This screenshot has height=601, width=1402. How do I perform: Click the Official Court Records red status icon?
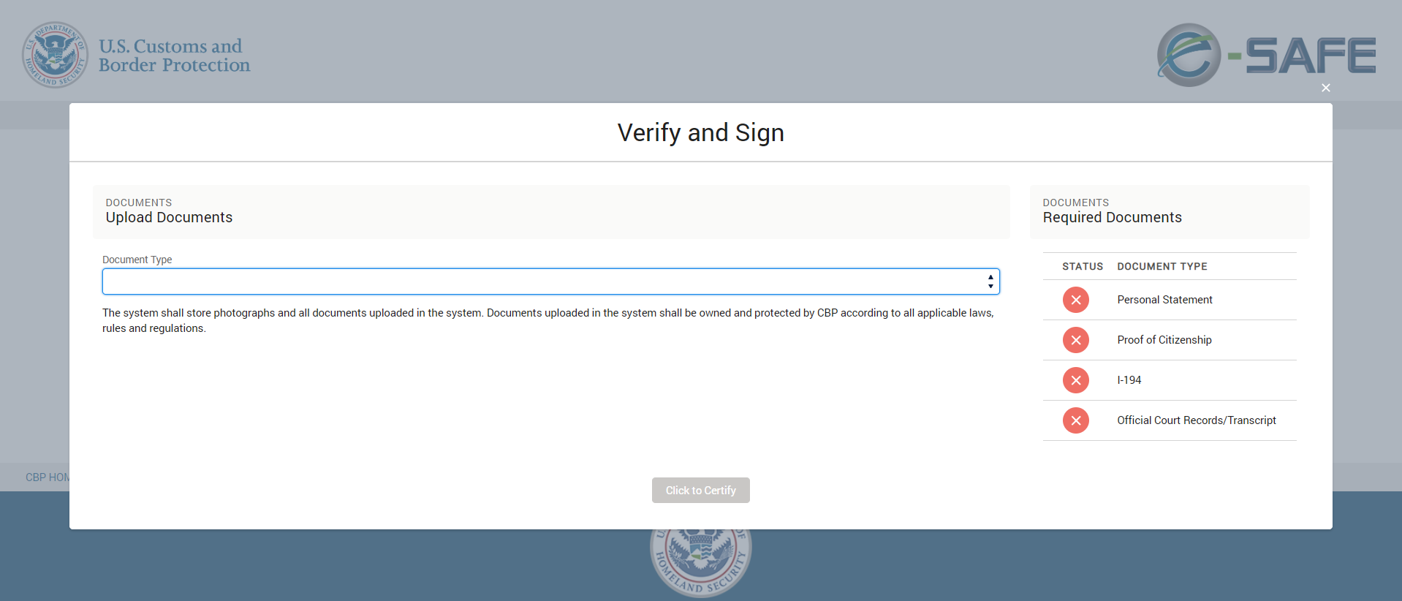tap(1075, 420)
